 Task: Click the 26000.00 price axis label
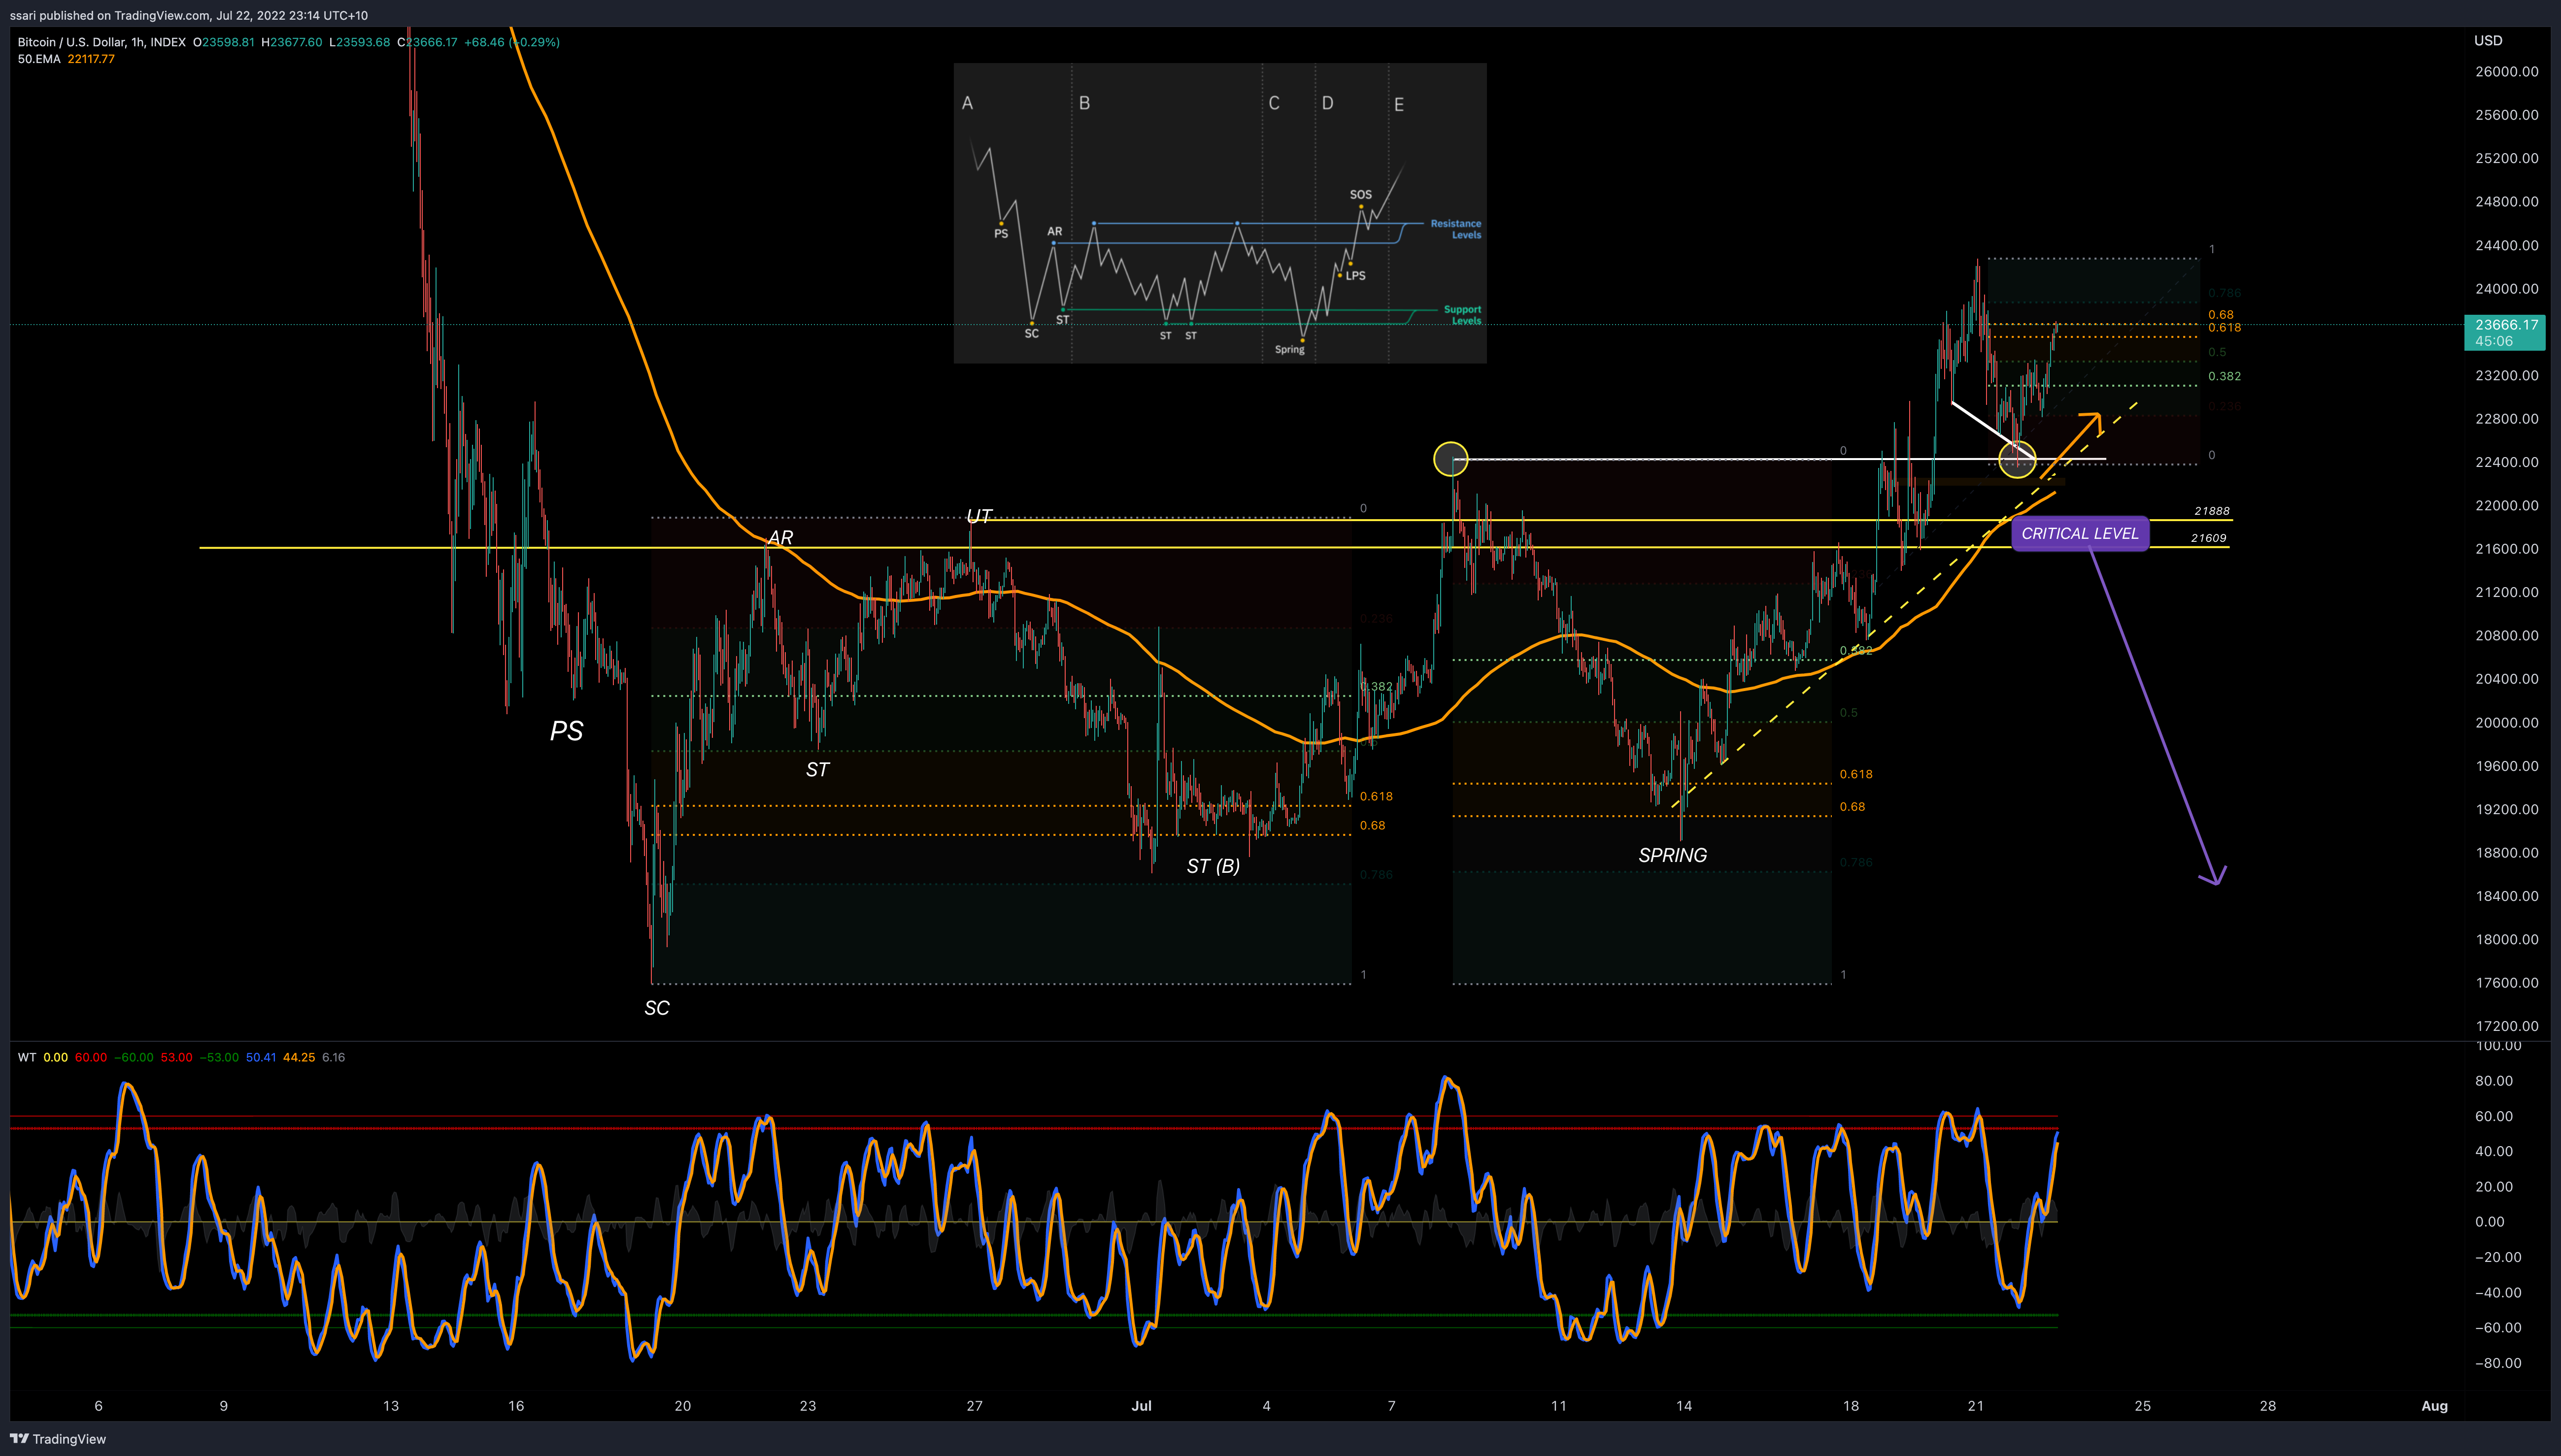[2506, 72]
